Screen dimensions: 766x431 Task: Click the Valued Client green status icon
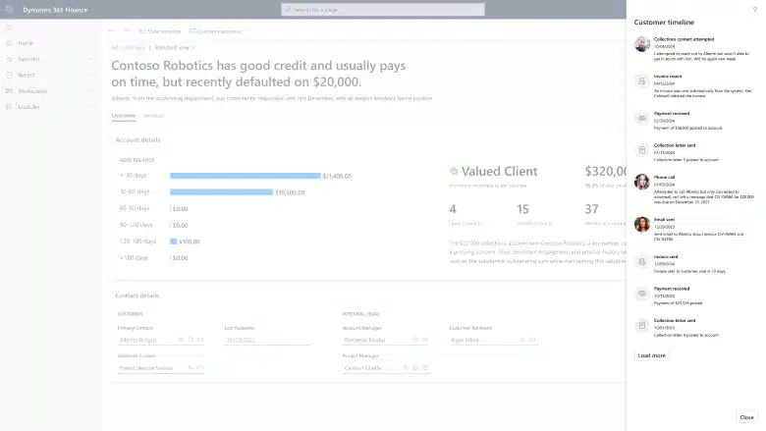click(x=454, y=171)
